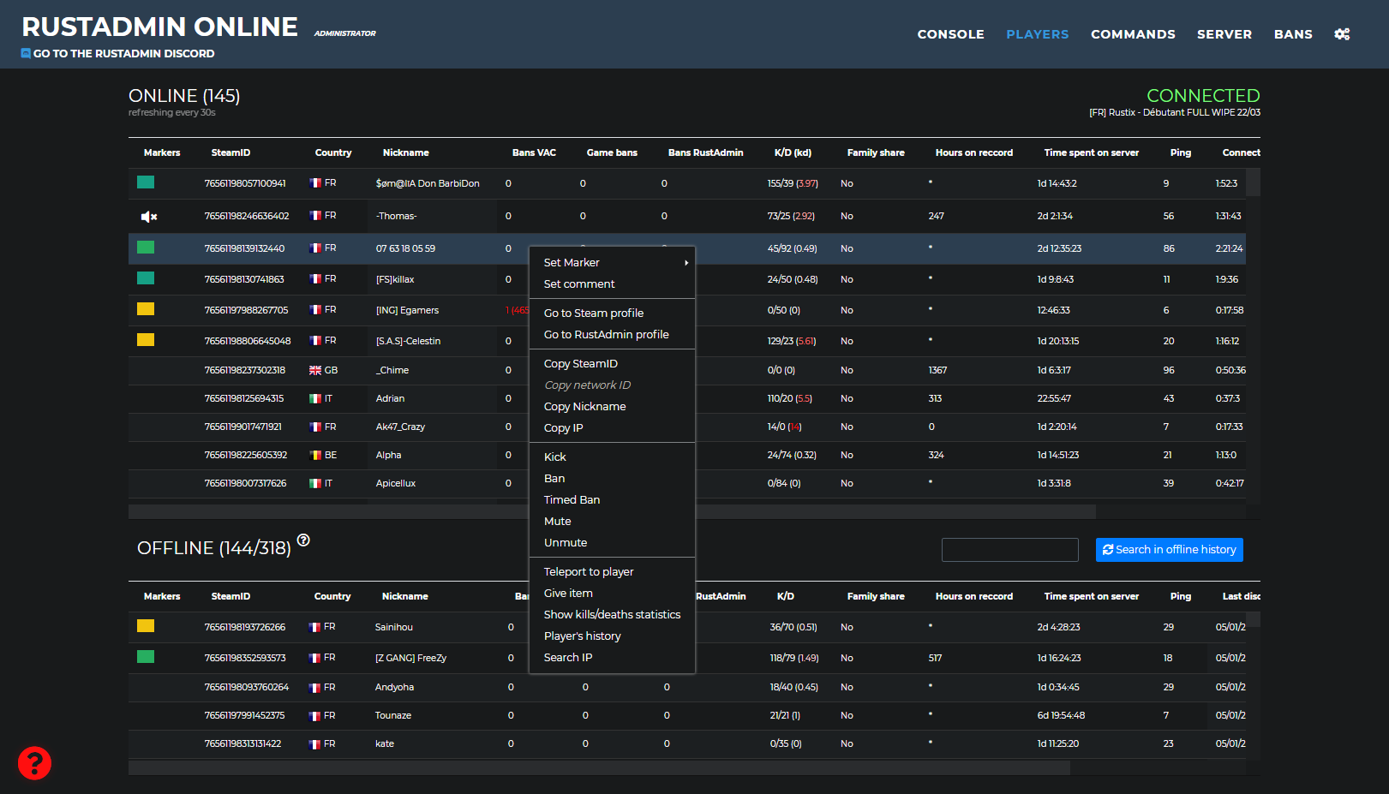Select Mute in context menu

coord(612,522)
